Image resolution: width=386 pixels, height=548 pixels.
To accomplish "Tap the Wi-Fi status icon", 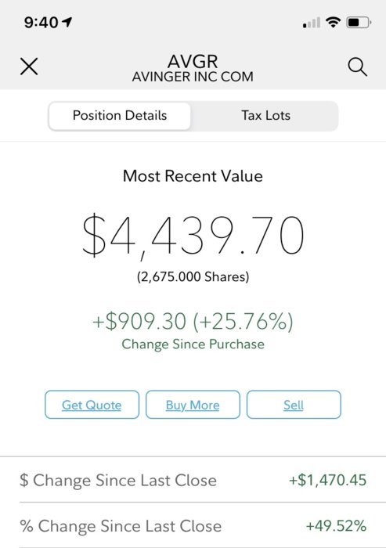I will pos(333,23).
